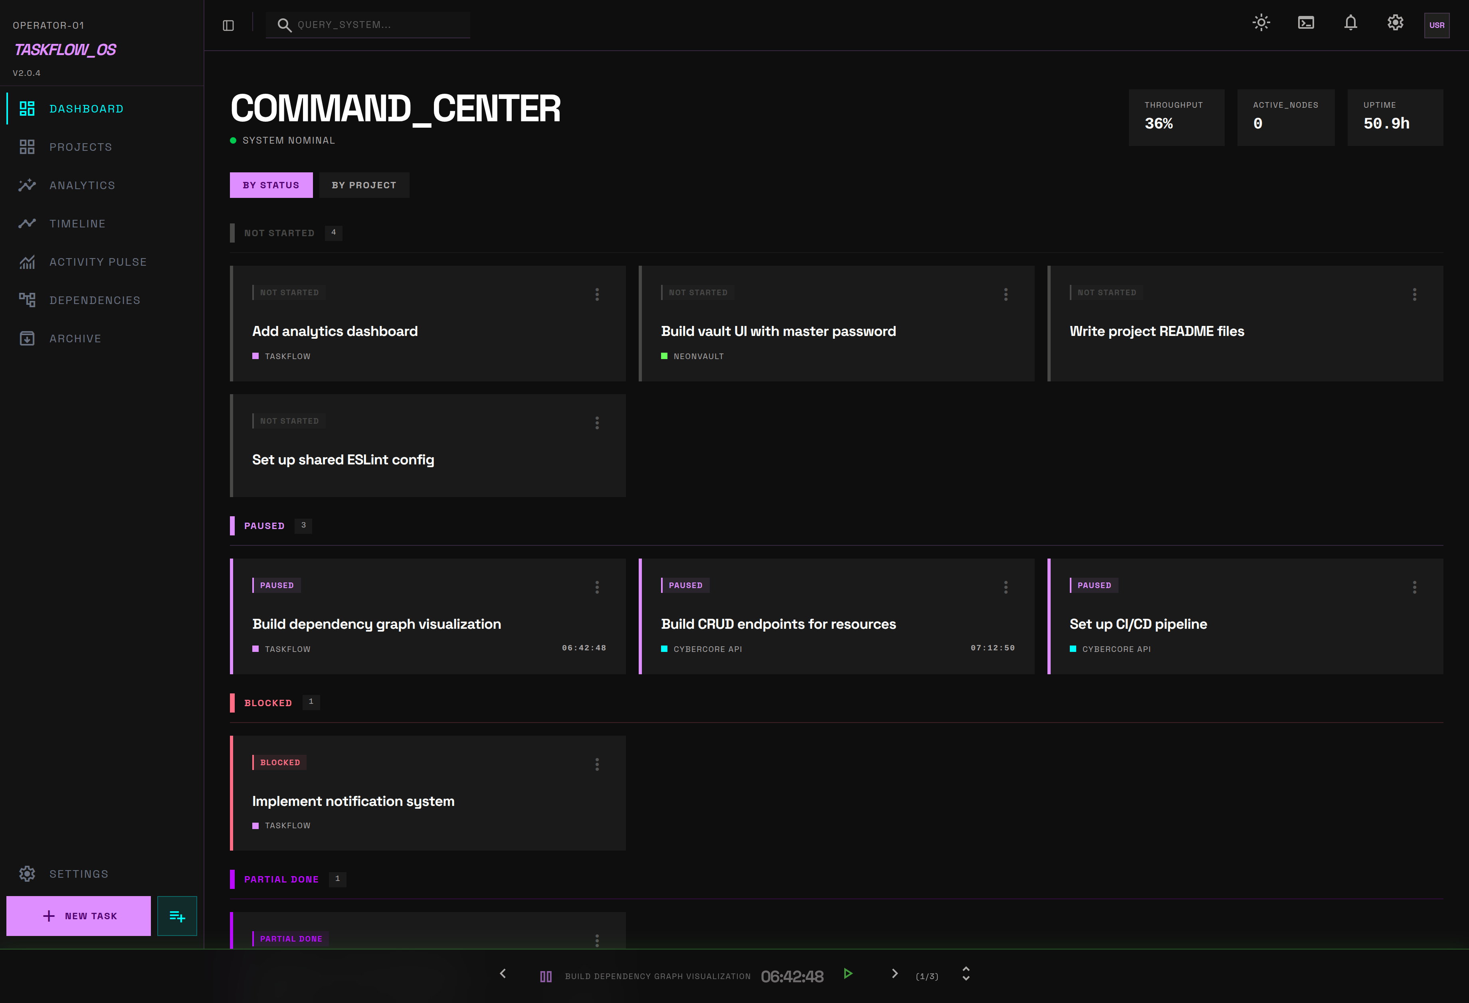Screen dimensions: 1469x1003
Task: Open SETTINGS from the sidebar
Action: 79,873
